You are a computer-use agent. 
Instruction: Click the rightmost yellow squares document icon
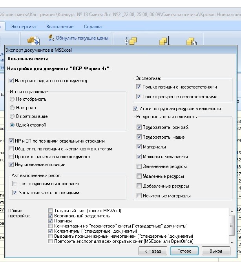(191, 41)
